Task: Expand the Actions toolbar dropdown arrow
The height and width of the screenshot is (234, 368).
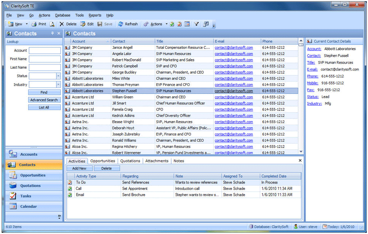Action: pos(167,24)
